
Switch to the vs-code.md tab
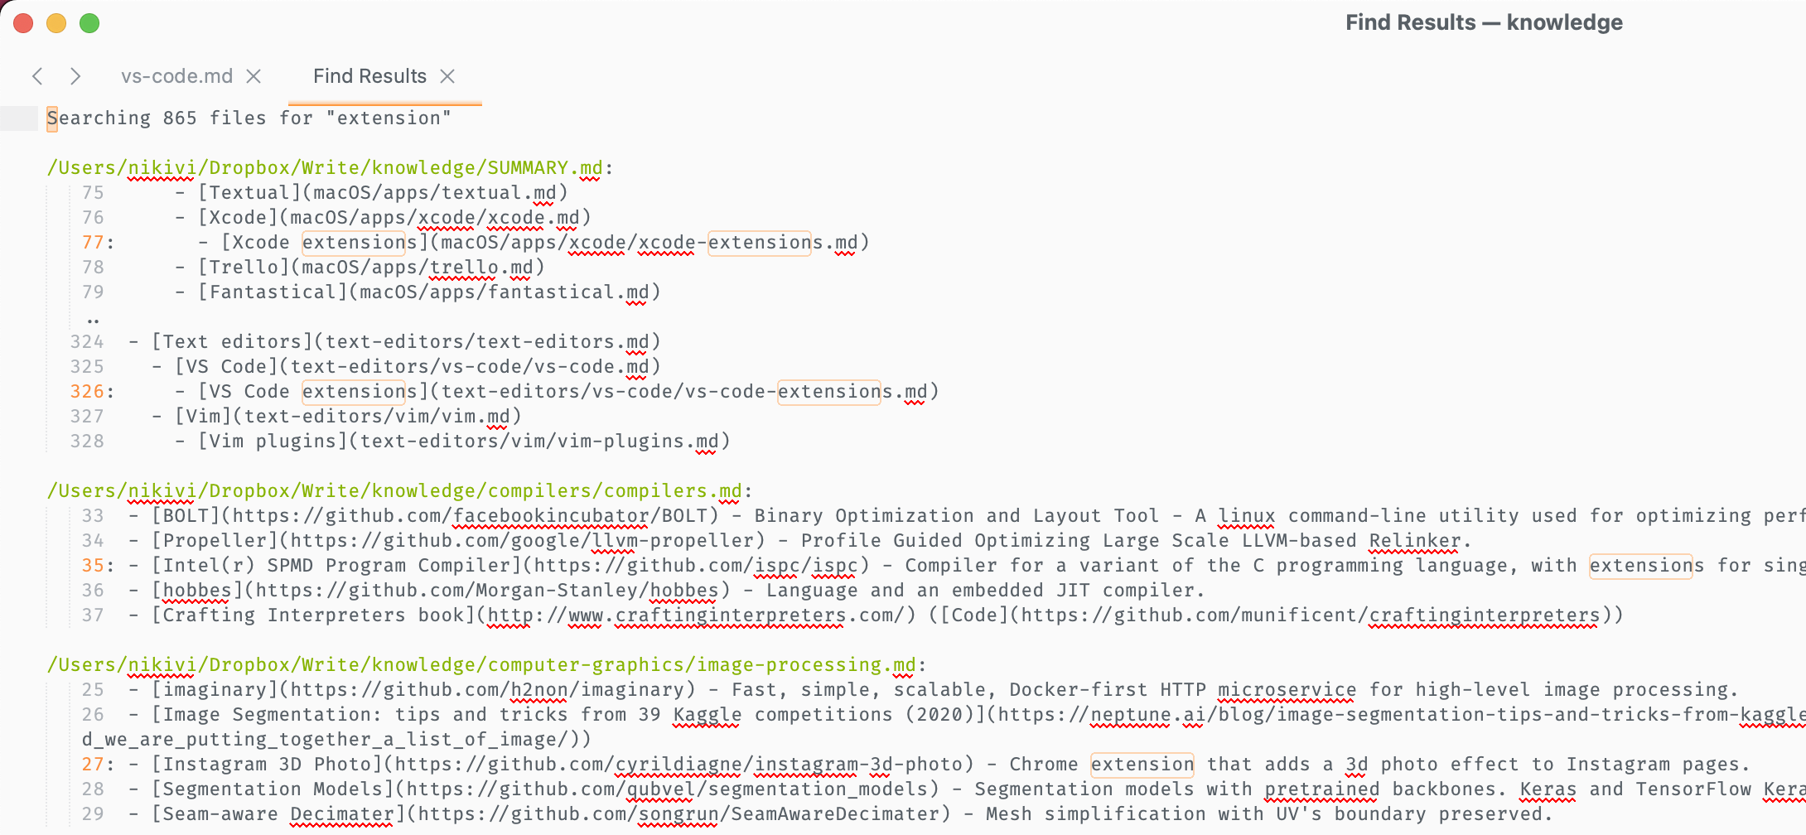pyautogui.click(x=176, y=76)
